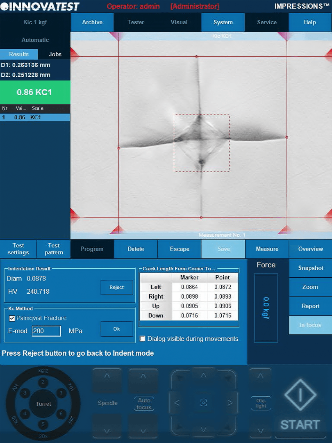Open the System tab

(223, 22)
